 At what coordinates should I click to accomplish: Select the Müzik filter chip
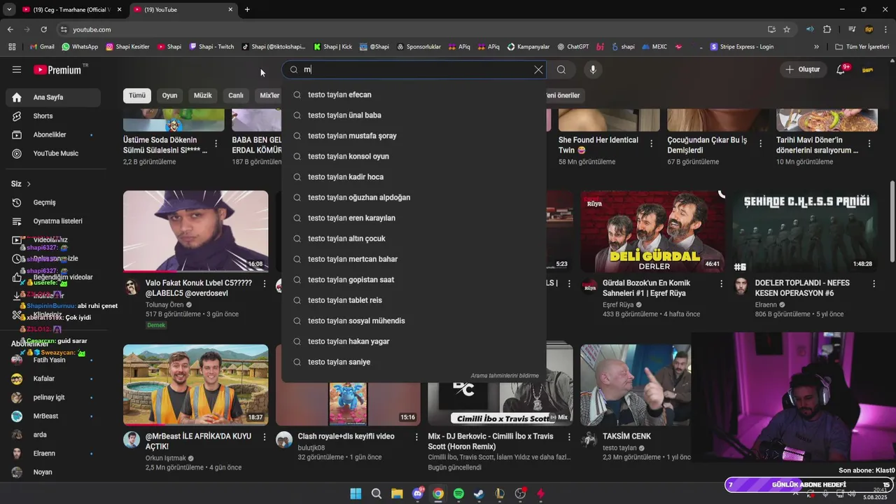(x=203, y=95)
